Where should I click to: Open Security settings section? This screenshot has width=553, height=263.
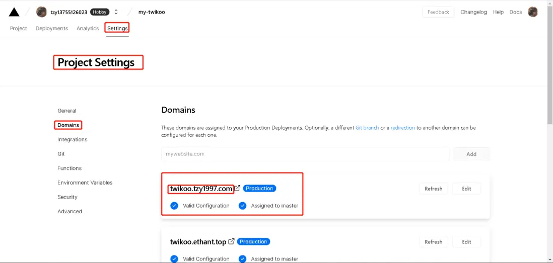pyautogui.click(x=67, y=197)
